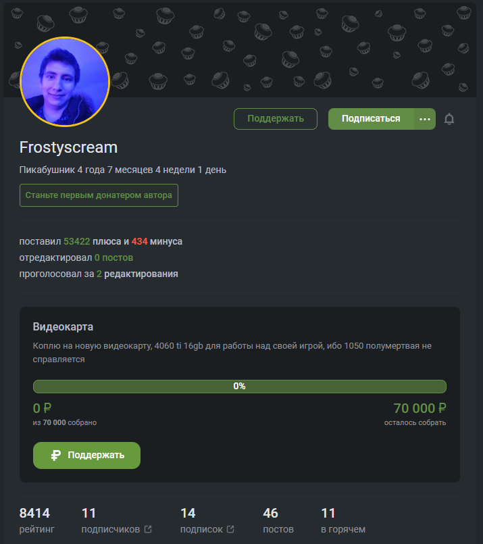The width and height of the screenshot is (483, 544).
Task: Click the ruble icon on the donate button
Action: click(56, 455)
